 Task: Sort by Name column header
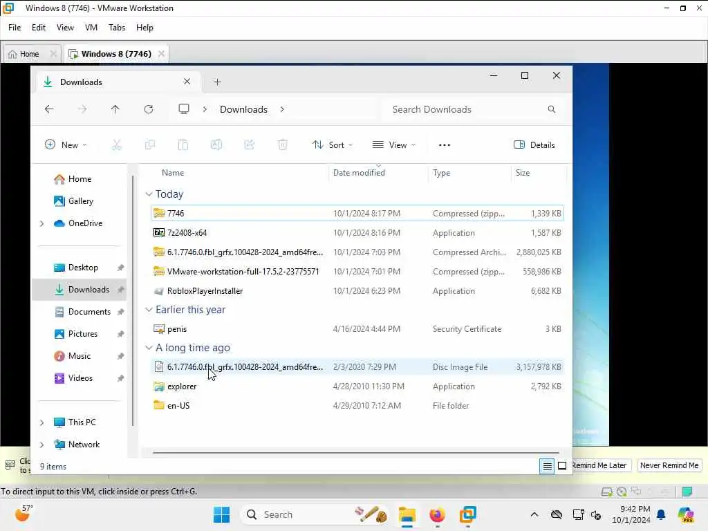pos(173,173)
